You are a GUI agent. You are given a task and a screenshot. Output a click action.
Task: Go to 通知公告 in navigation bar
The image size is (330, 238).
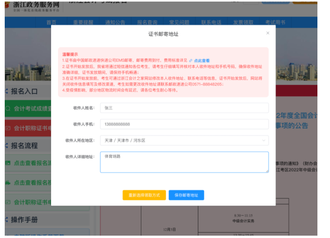pyautogui.click(x=115, y=22)
